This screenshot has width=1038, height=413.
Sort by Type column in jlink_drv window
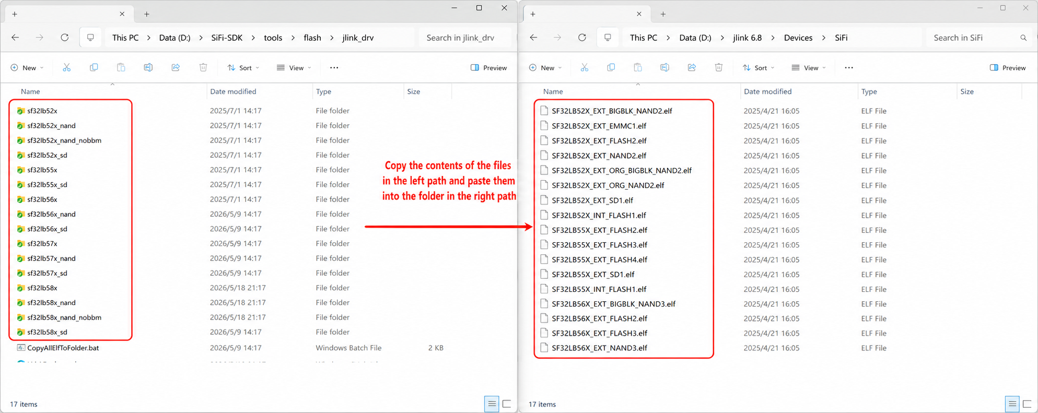tap(323, 91)
